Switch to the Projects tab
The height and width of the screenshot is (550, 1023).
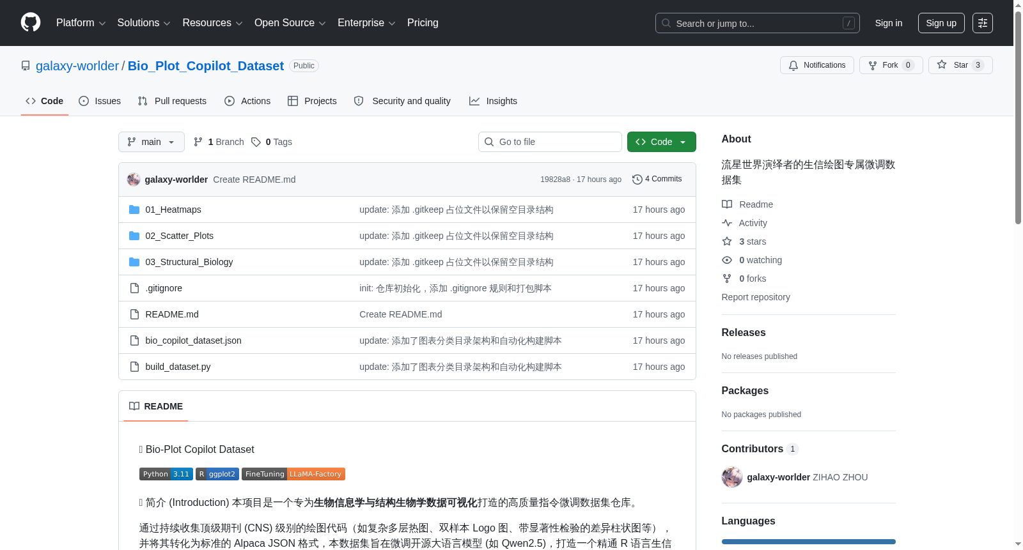pyautogui.click(x=312, y=101)
